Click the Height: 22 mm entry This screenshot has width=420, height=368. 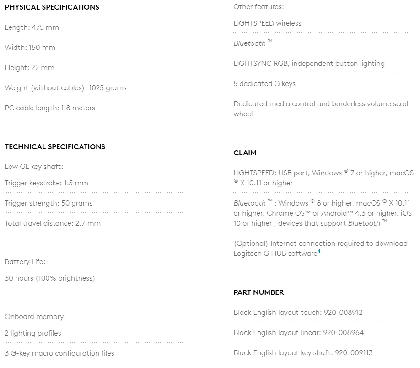pos(29,68)
